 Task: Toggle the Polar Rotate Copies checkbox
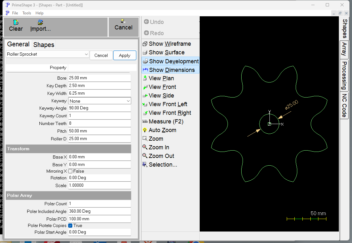pos(70,225)
